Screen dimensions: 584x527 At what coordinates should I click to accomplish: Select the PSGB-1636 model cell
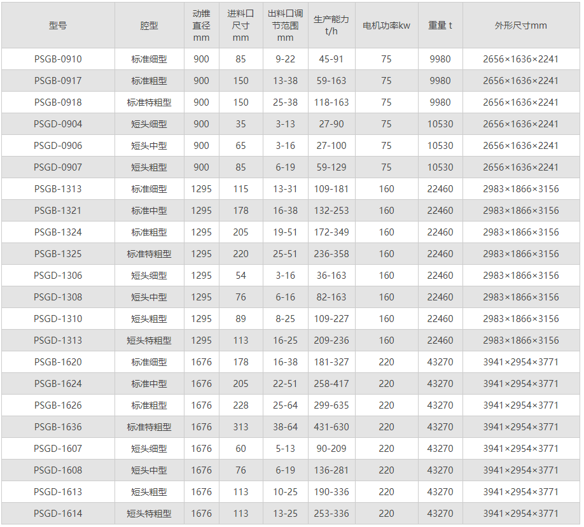58,427
